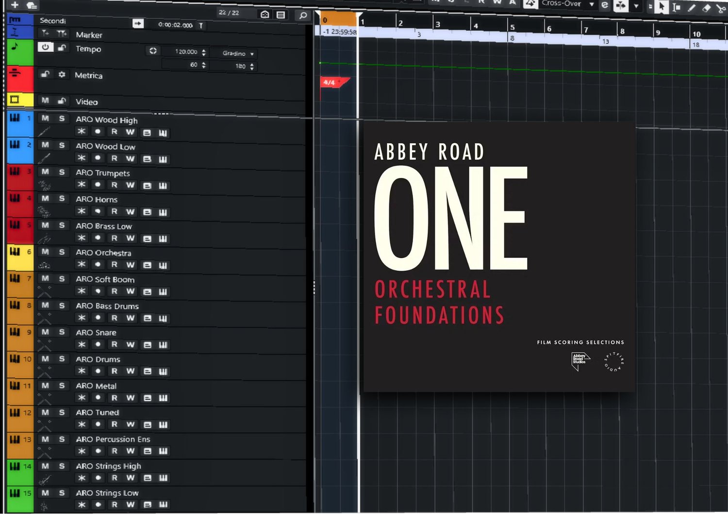
Task: Click the Abbey Road One artwork thumbnail
Action: (x=499, y=257)
